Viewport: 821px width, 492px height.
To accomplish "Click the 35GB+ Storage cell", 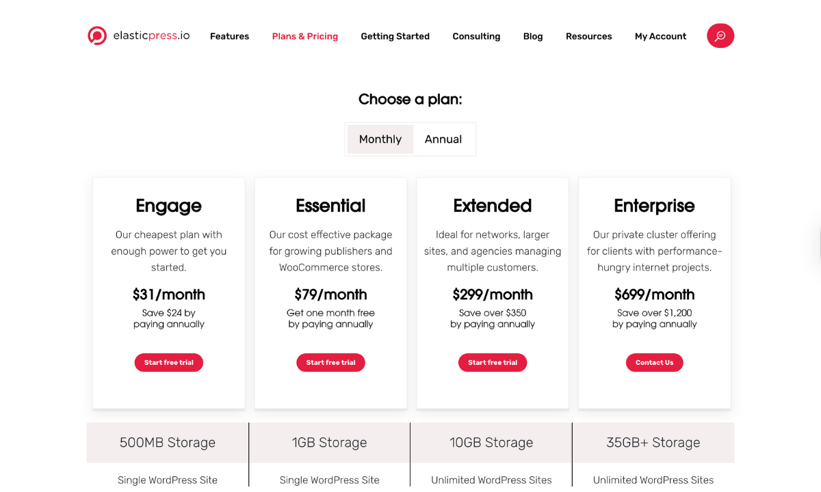I will pyautogui.click(x=653, y=443).
